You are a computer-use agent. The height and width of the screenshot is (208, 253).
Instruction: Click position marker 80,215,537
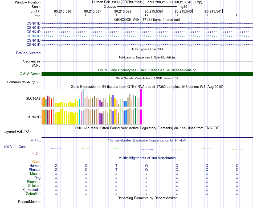pos(93,11)
